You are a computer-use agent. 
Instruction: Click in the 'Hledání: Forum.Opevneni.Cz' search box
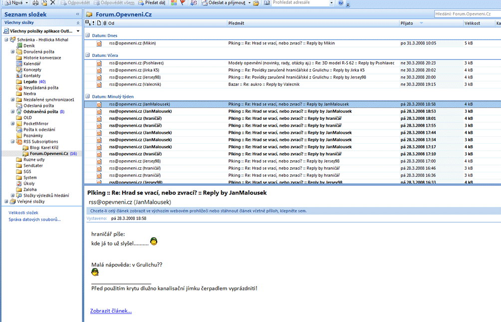[467, 14]
